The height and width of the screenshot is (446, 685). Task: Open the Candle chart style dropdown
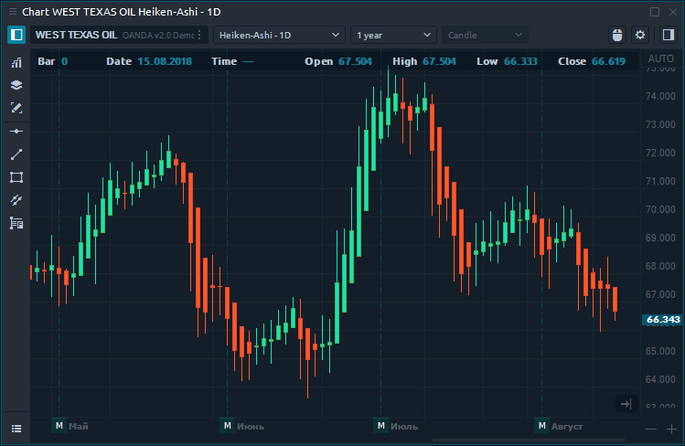(x=485, y=35)
